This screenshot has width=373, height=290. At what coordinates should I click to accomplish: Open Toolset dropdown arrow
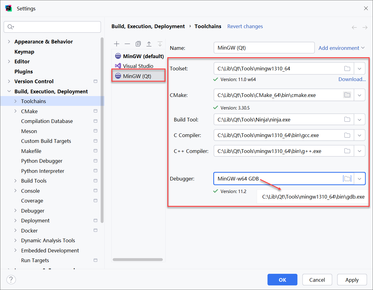[x=360, y=69]
